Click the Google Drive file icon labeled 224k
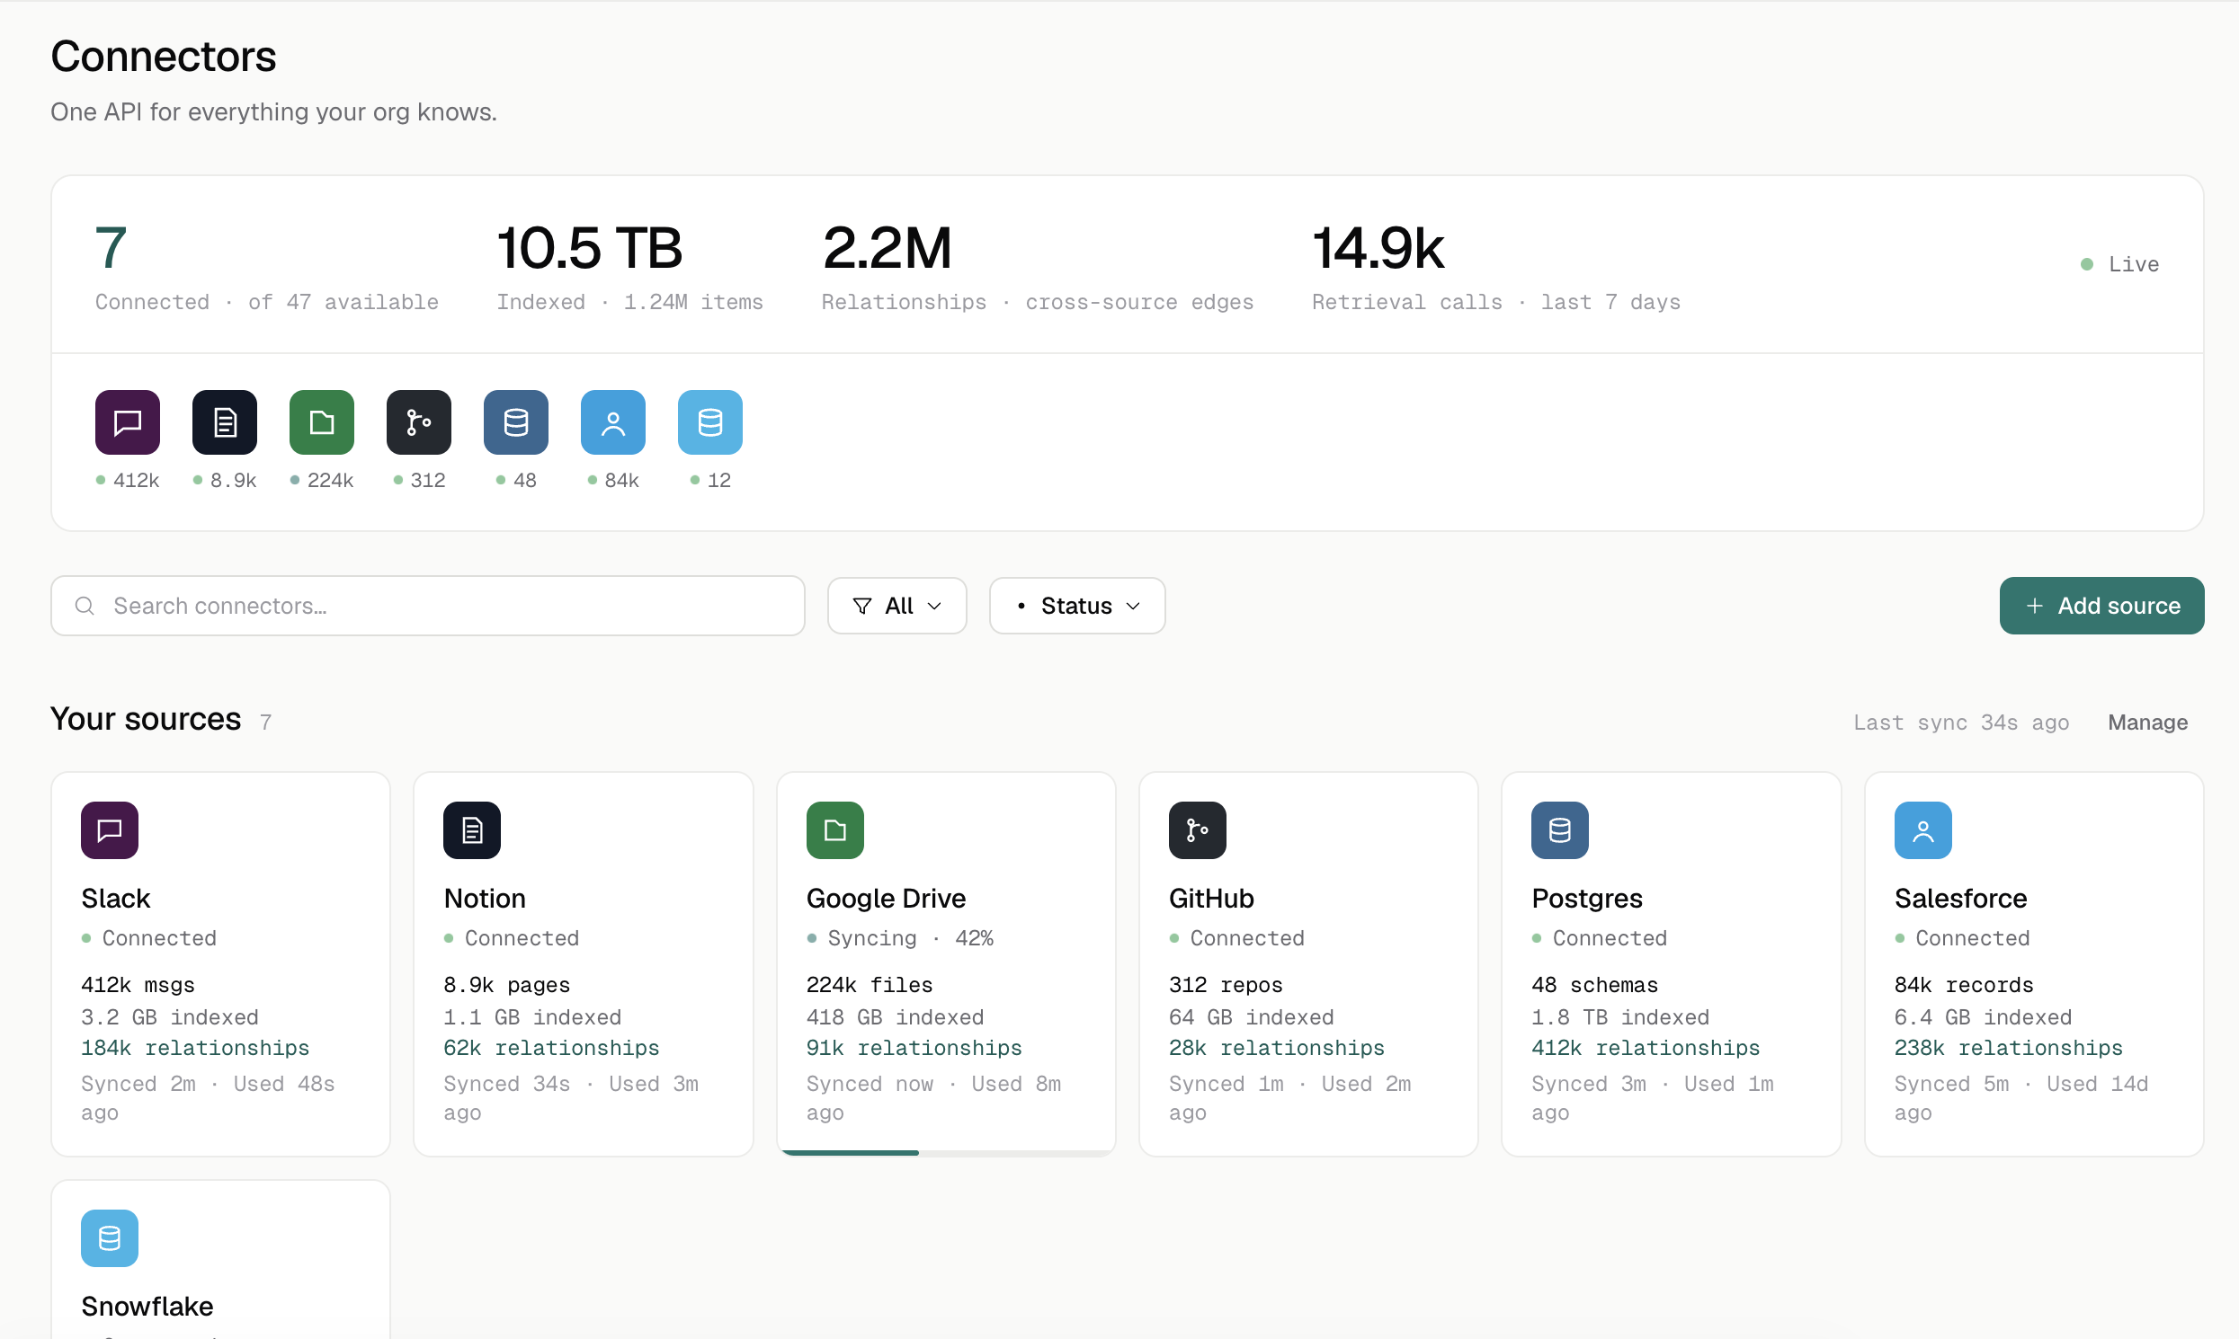 (321, 422)
